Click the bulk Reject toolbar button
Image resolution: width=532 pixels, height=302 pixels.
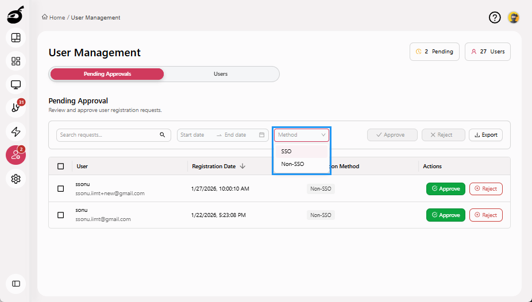pyautogui.click(x=443, y=134)
